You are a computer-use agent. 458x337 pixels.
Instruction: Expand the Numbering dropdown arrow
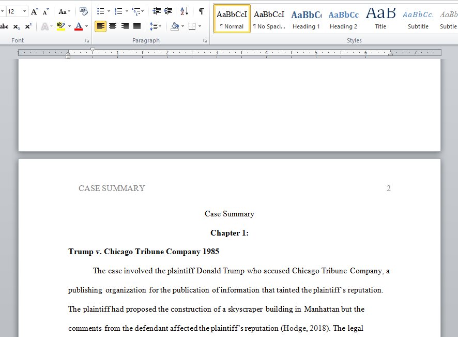(x=127, y=11)
